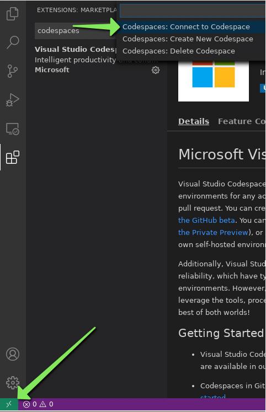Image resolution: width=266 pixels, height=412 pixels.
Task: Open the Source Control view
Action: click(12, 71)
